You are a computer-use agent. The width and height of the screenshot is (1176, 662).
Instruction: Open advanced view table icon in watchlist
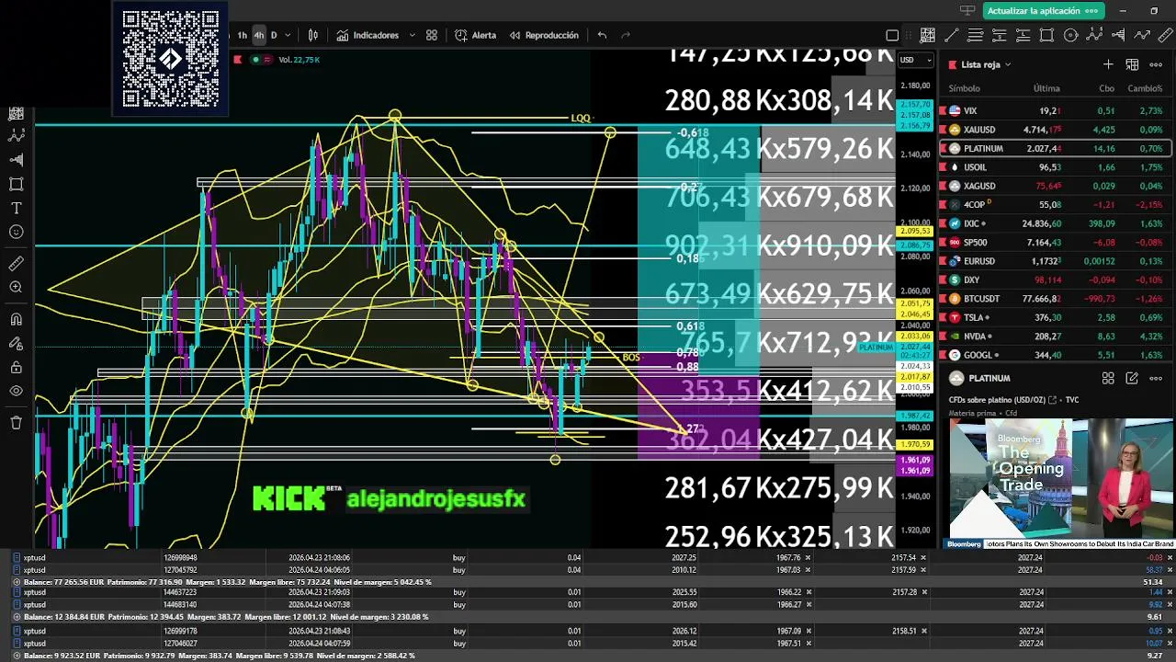click(x=1132, y=64)
